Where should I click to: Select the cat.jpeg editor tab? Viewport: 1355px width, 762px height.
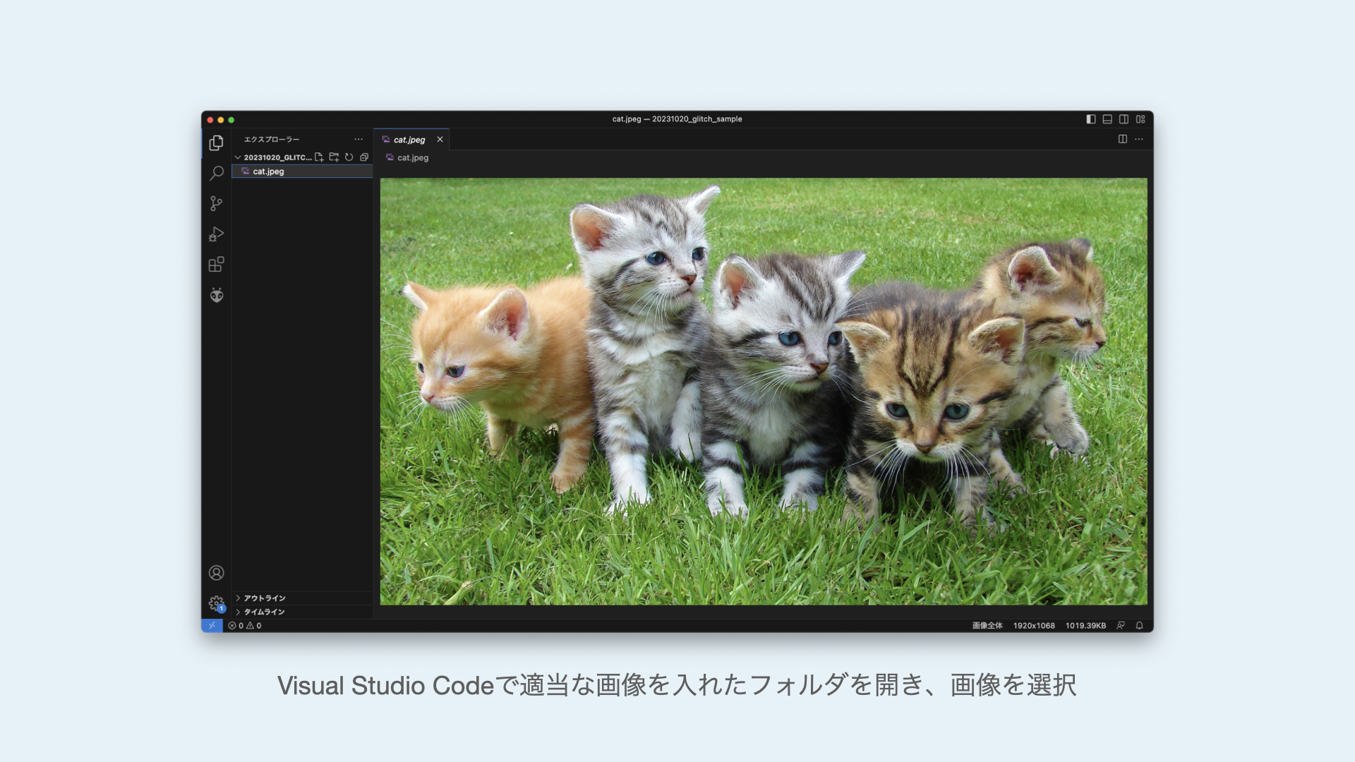(409, 140)
